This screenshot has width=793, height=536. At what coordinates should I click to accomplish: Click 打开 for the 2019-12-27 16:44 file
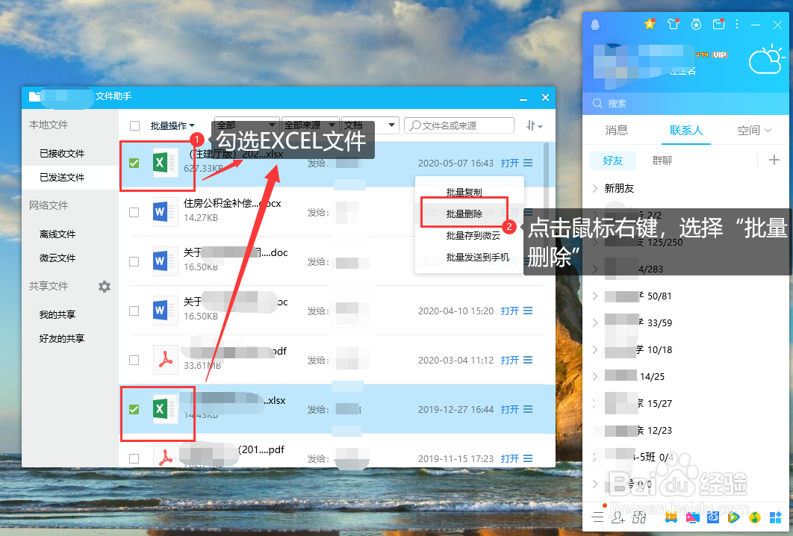pyautogui.click(x=510, y=409)
